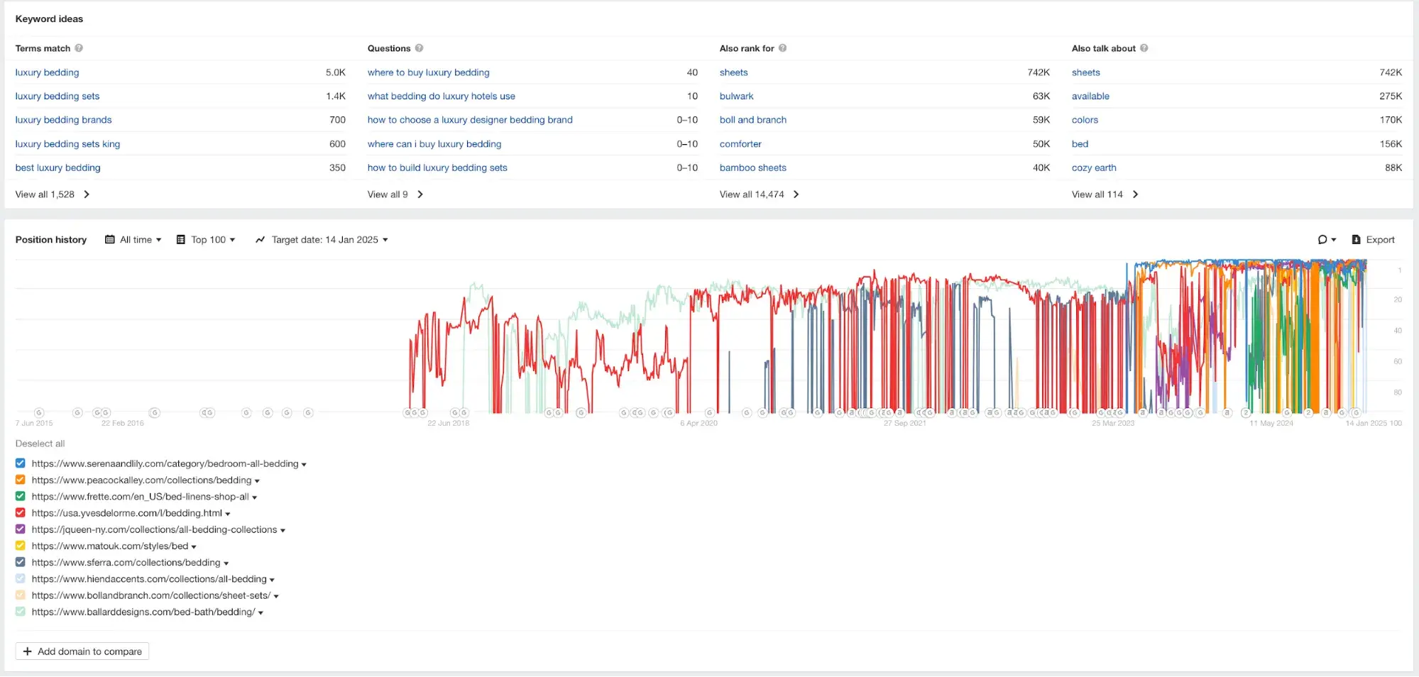The height and width of the screenshot is (677, 1419).
Task: Open the luxury bedding brands keyword
Action: pos(63,120)
